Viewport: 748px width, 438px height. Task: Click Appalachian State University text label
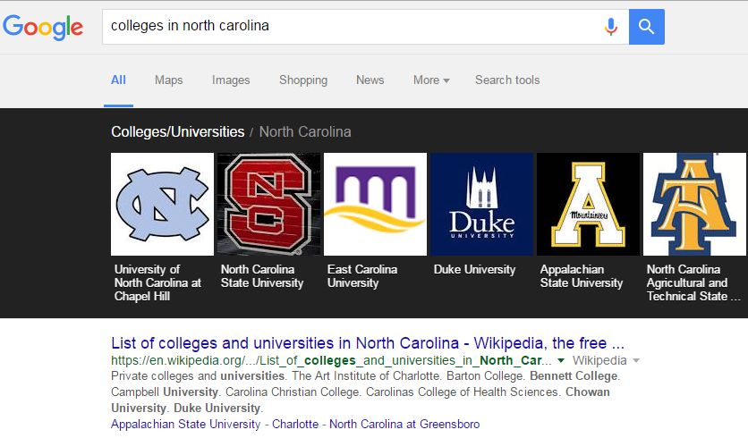point(581,276)
